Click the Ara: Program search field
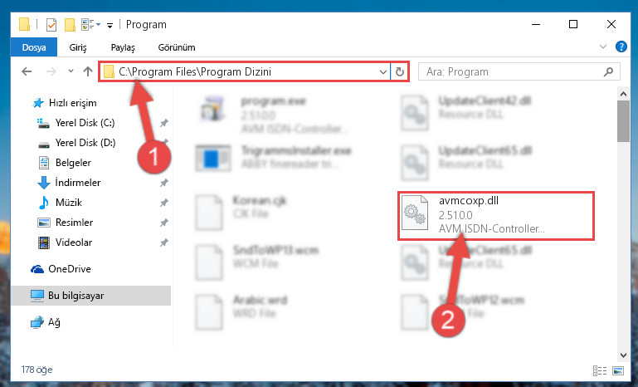Viewport: 638px width, 387px height. point(512,72)
